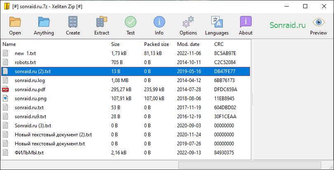Viewport: 334px width, 170px height.
Task: Select the file name new 1.txt
Action: pyautogui.click(x=26, y=53)
